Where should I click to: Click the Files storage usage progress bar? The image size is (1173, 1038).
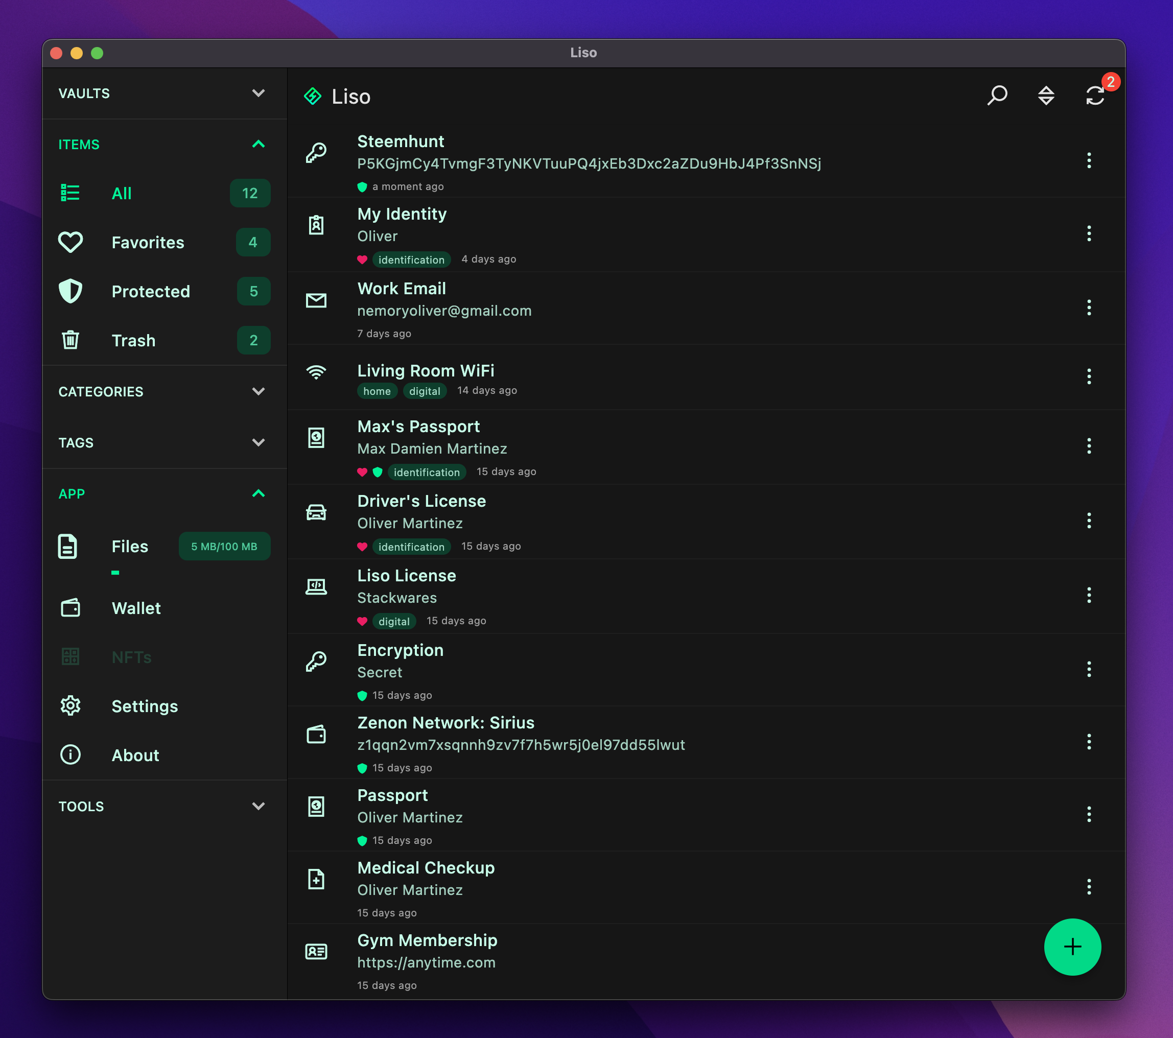tap(115, 573)
